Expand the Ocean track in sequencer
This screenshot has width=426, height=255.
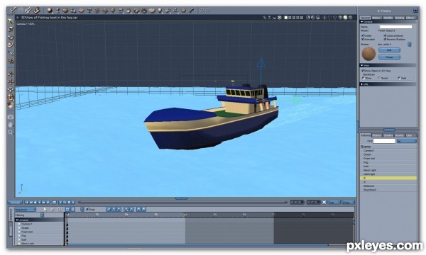[x=19, y=228]
